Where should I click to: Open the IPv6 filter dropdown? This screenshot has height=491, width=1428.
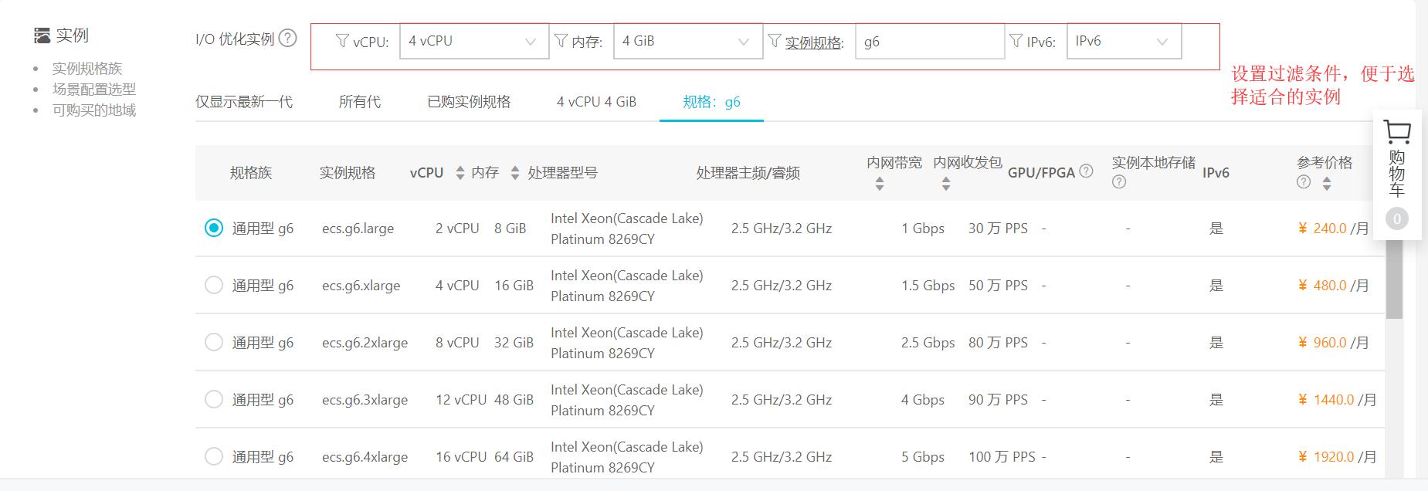[1123, 42]
